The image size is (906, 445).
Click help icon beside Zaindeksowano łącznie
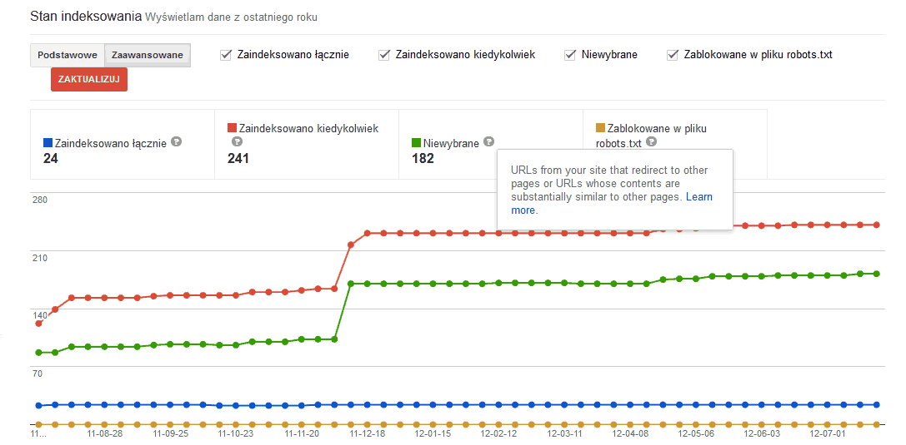pos(176,142)
